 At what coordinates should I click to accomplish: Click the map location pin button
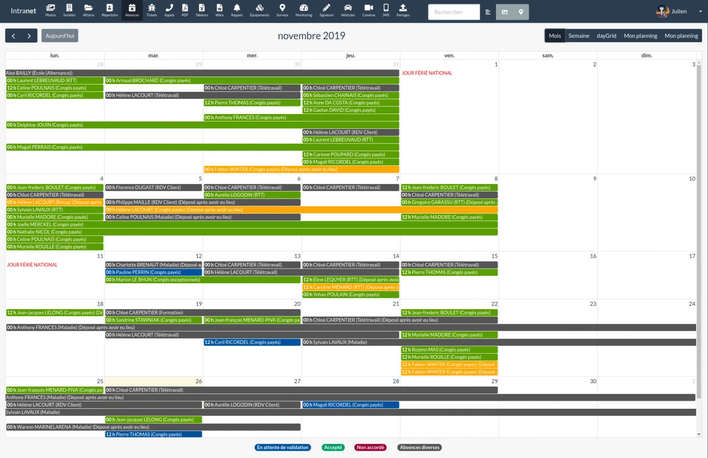pyautogui.click(x=521, y=12)
